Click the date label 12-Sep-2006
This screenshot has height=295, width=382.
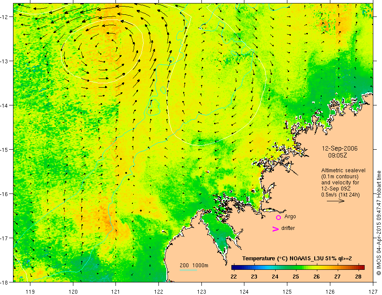[x=339, y=148]
